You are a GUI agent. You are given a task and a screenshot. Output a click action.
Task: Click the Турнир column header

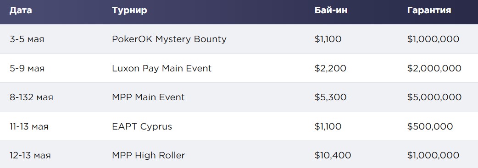(x=129, y=11)
